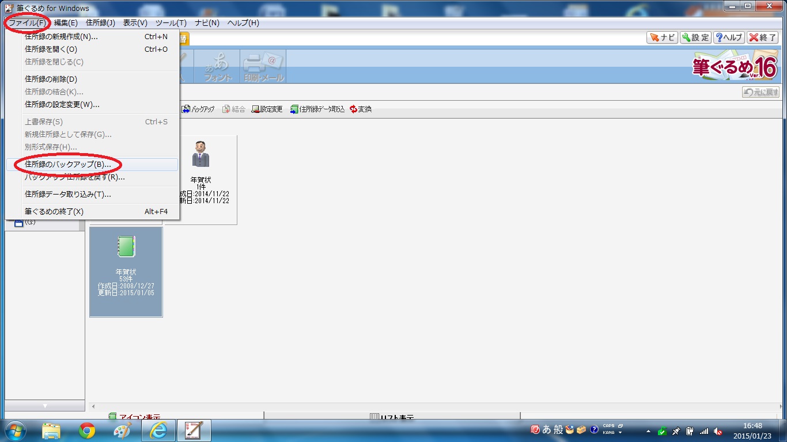
Task: Click the 設定変更 toolbar icon
Action: (267, 109)
